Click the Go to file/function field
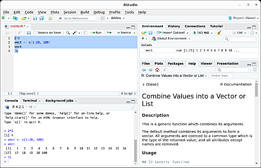 coord(76,18)
